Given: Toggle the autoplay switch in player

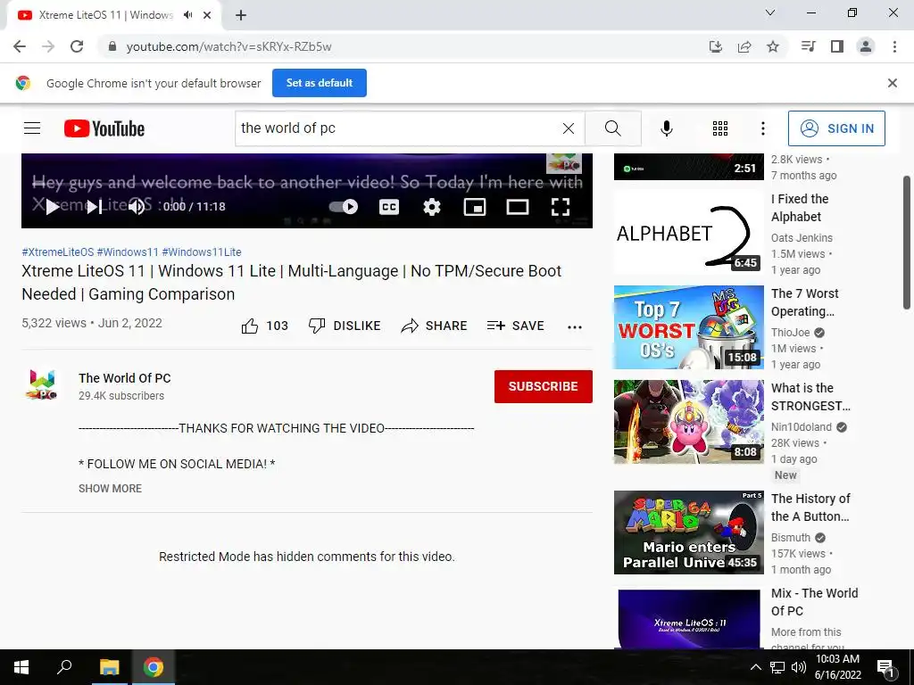Looking at the screenshot, I should pos(344,207).
